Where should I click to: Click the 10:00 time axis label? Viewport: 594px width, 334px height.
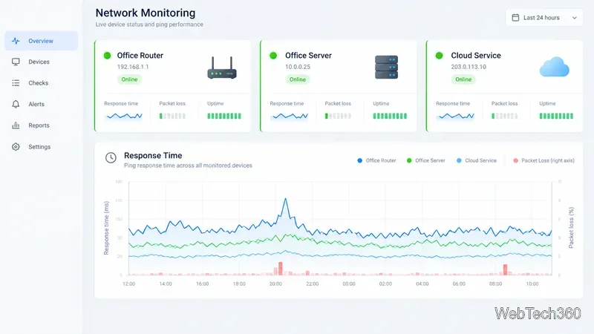point(532,284)
